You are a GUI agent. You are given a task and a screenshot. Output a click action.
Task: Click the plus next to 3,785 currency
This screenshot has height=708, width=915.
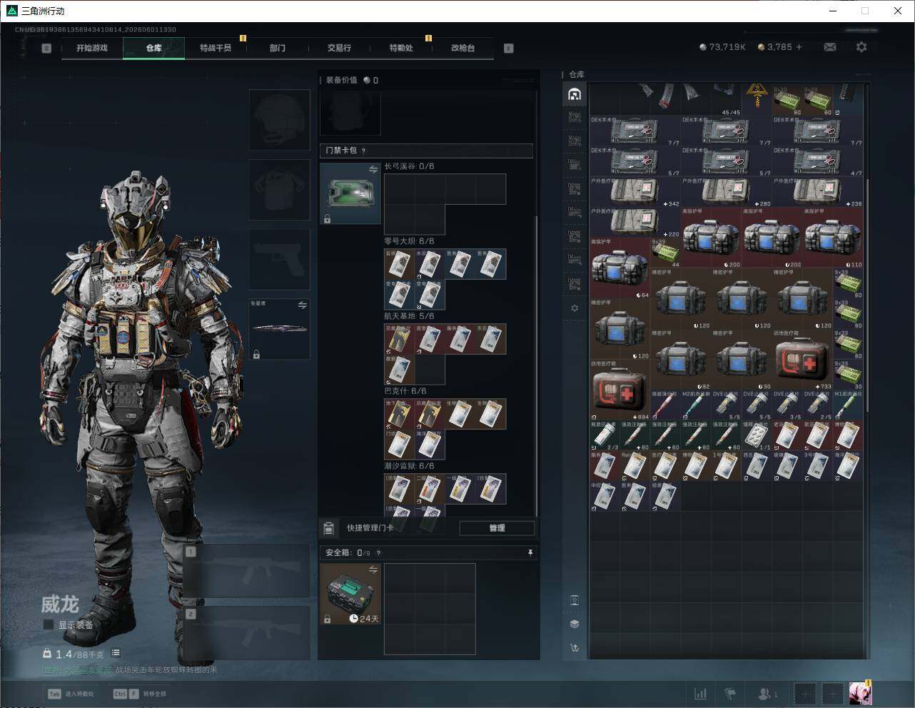[x=799, y=47]
